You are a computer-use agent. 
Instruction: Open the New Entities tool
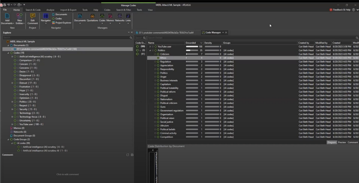20,16
